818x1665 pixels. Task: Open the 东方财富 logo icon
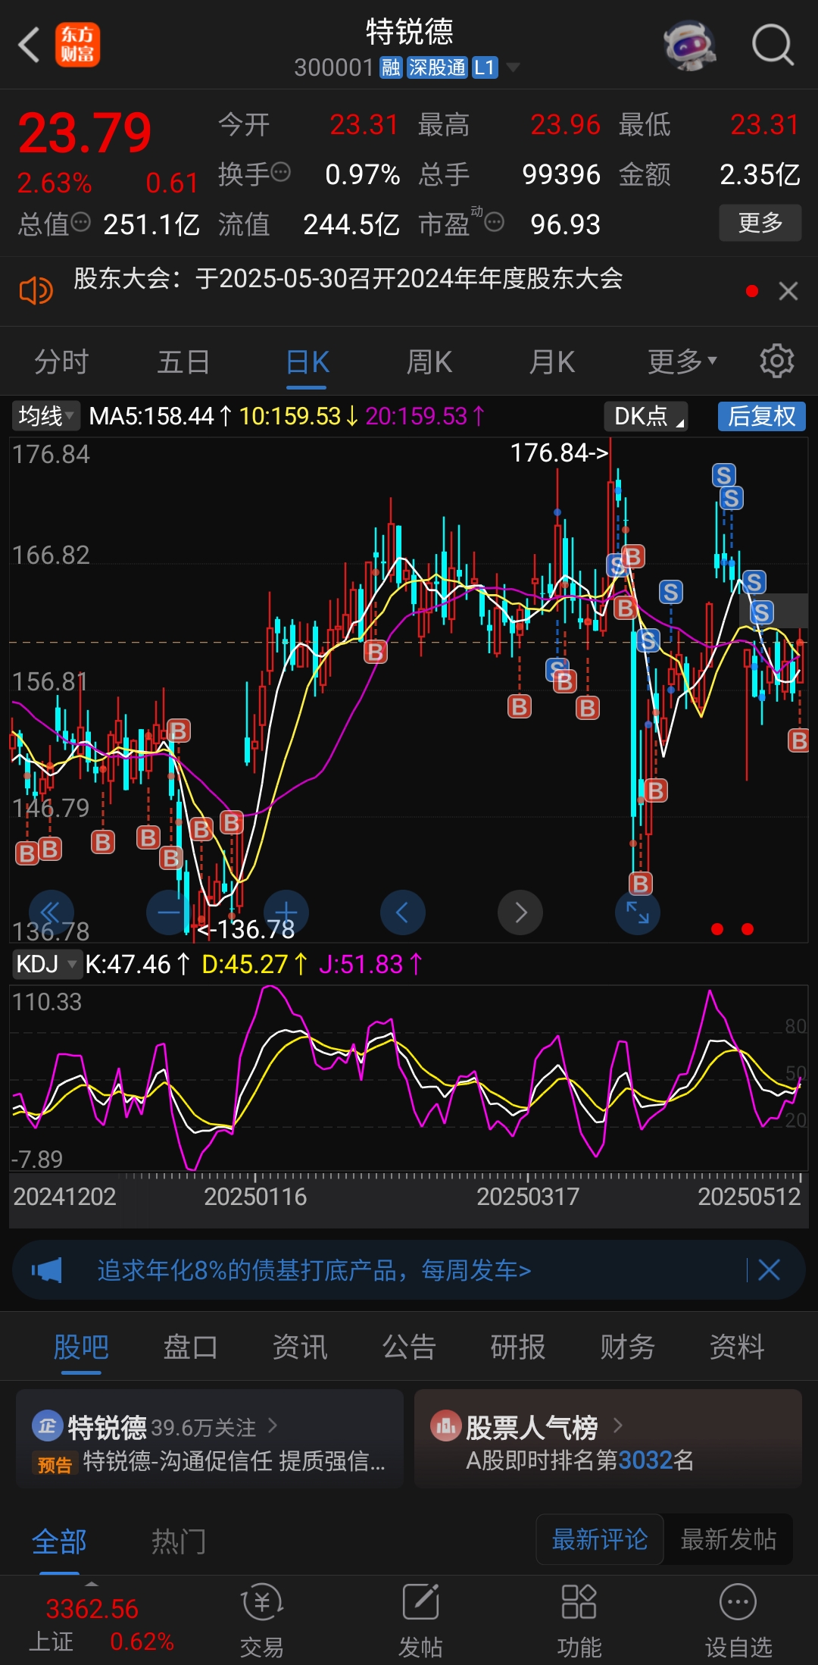(x=77, y=45)
